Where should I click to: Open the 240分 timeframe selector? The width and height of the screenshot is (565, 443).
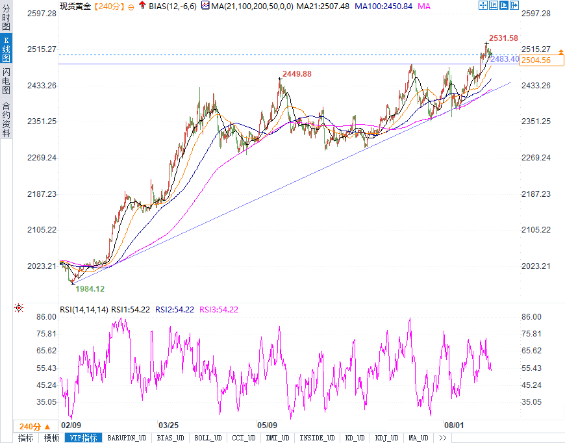[35, 426]
